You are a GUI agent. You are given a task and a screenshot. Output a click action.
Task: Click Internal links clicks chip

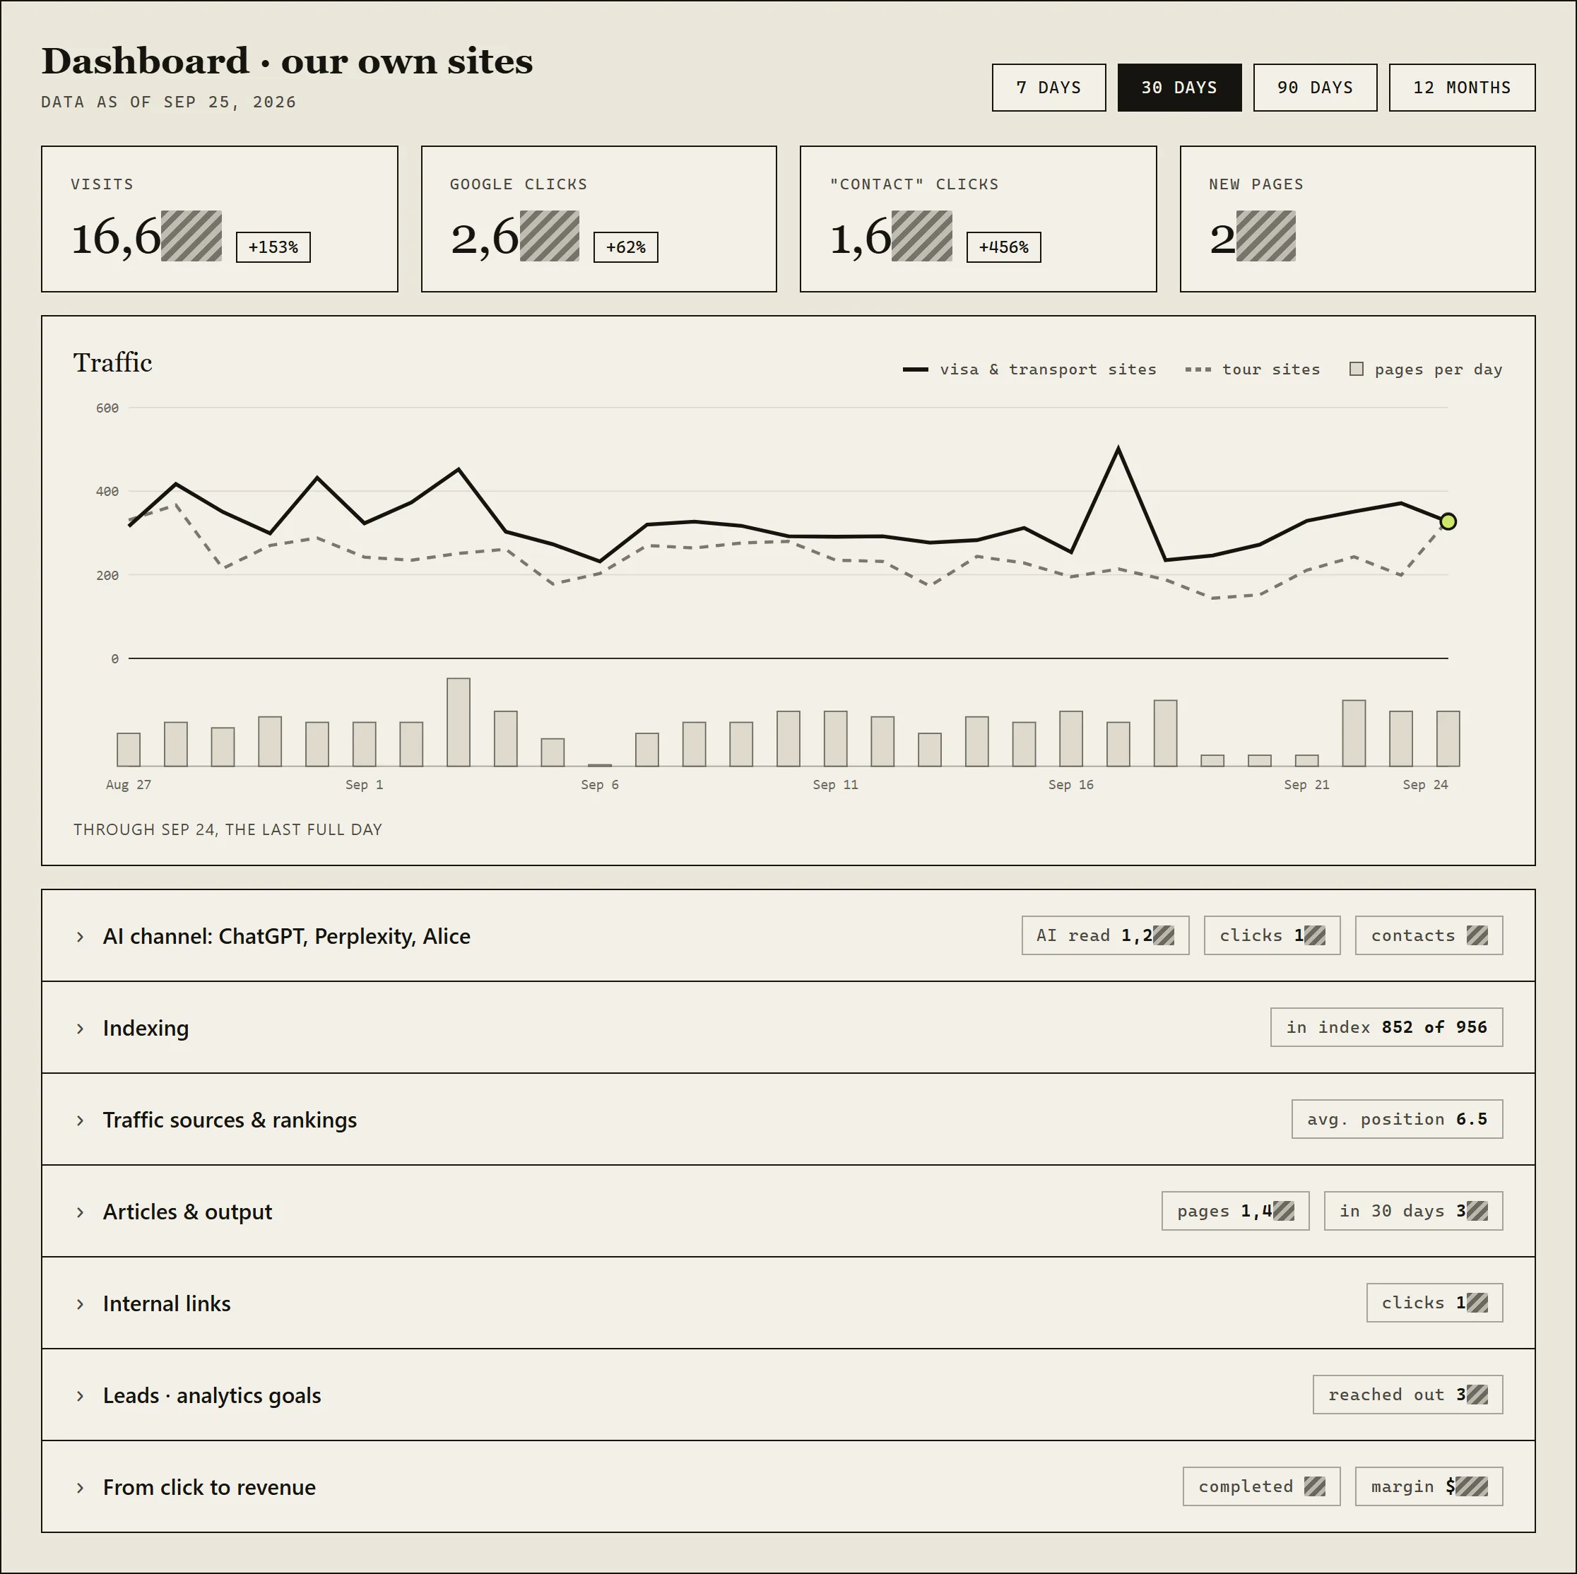tap(1434, 1302)
